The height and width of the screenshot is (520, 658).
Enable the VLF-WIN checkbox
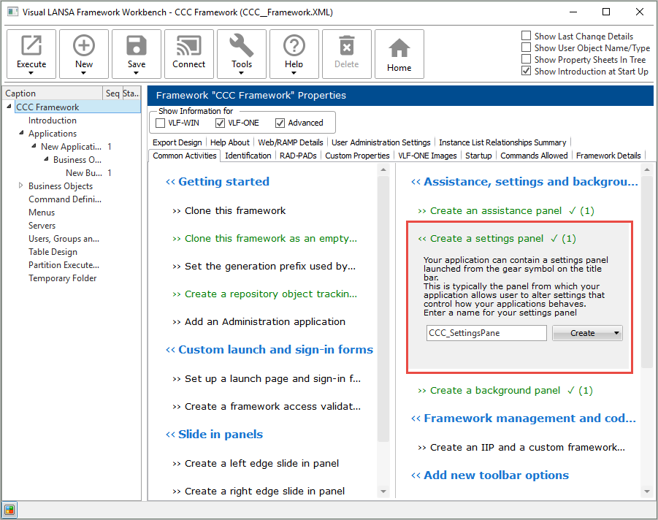pyautogui.click(x=161, y=123)
